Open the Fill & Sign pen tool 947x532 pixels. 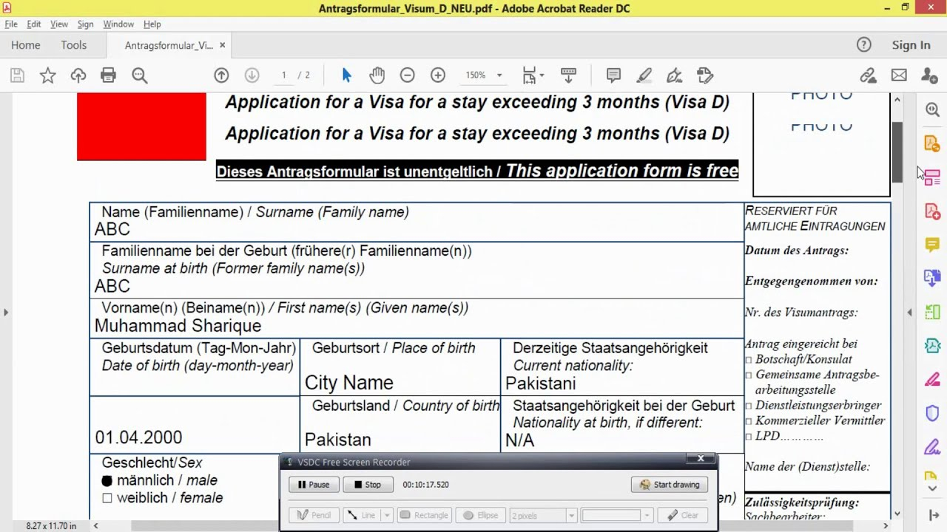coord(675,75)
